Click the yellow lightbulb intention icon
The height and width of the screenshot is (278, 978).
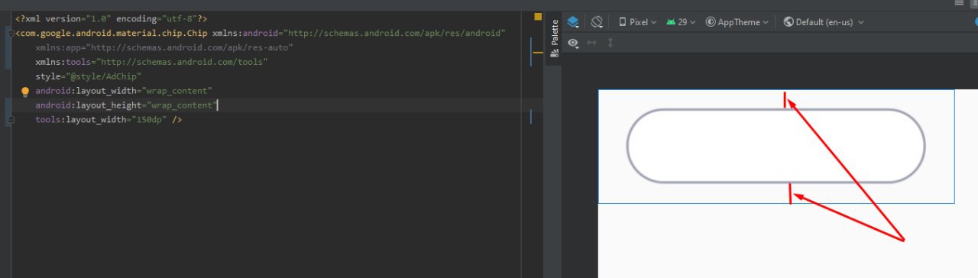[24, 92]
